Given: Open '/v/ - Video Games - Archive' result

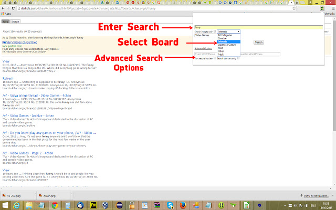Looking at the screenshot, I should pos(28,115).
